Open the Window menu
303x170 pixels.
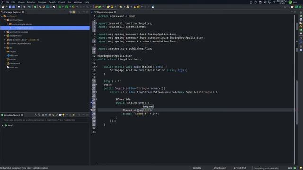click(x=78, y=2)
